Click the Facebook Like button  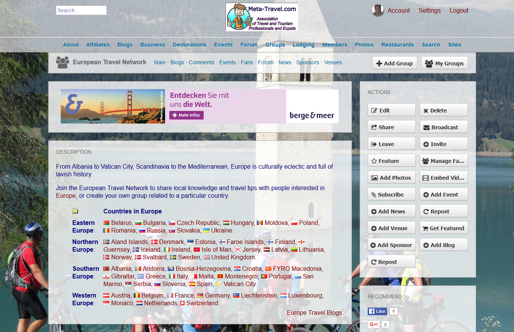point(377,311)
